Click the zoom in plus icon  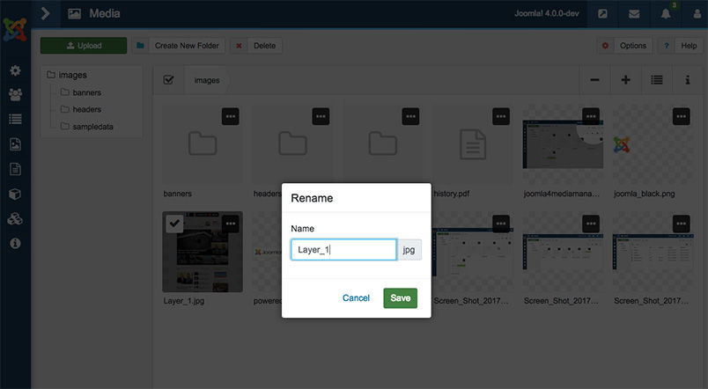pyautogui.click(x=625, y=80)
